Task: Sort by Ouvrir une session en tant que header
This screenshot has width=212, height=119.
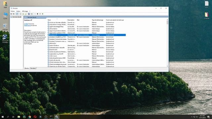Action: pos(115,20)
